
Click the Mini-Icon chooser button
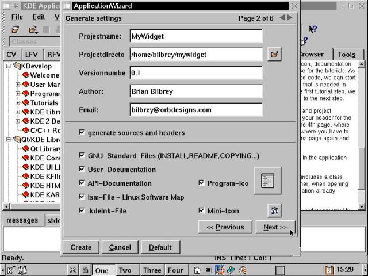[274, 211]
